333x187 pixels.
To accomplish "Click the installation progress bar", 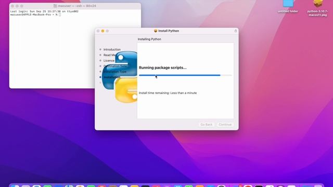I will coord(185,75).
